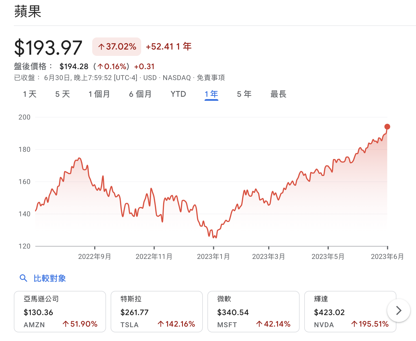Select the 1 個月 time range
The height and width of the screenshot is (341, 416).
click(x=99, y=94)
